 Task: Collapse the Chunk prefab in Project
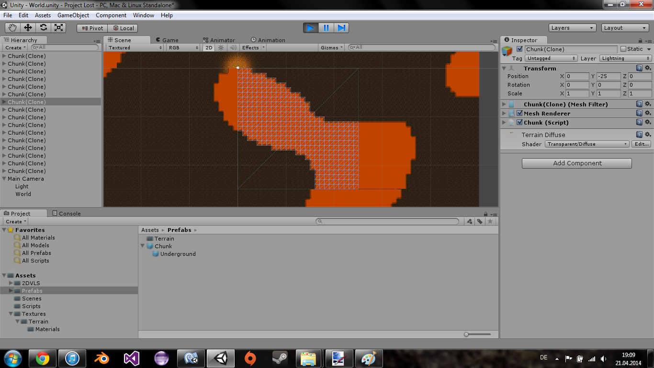point(143,246)
